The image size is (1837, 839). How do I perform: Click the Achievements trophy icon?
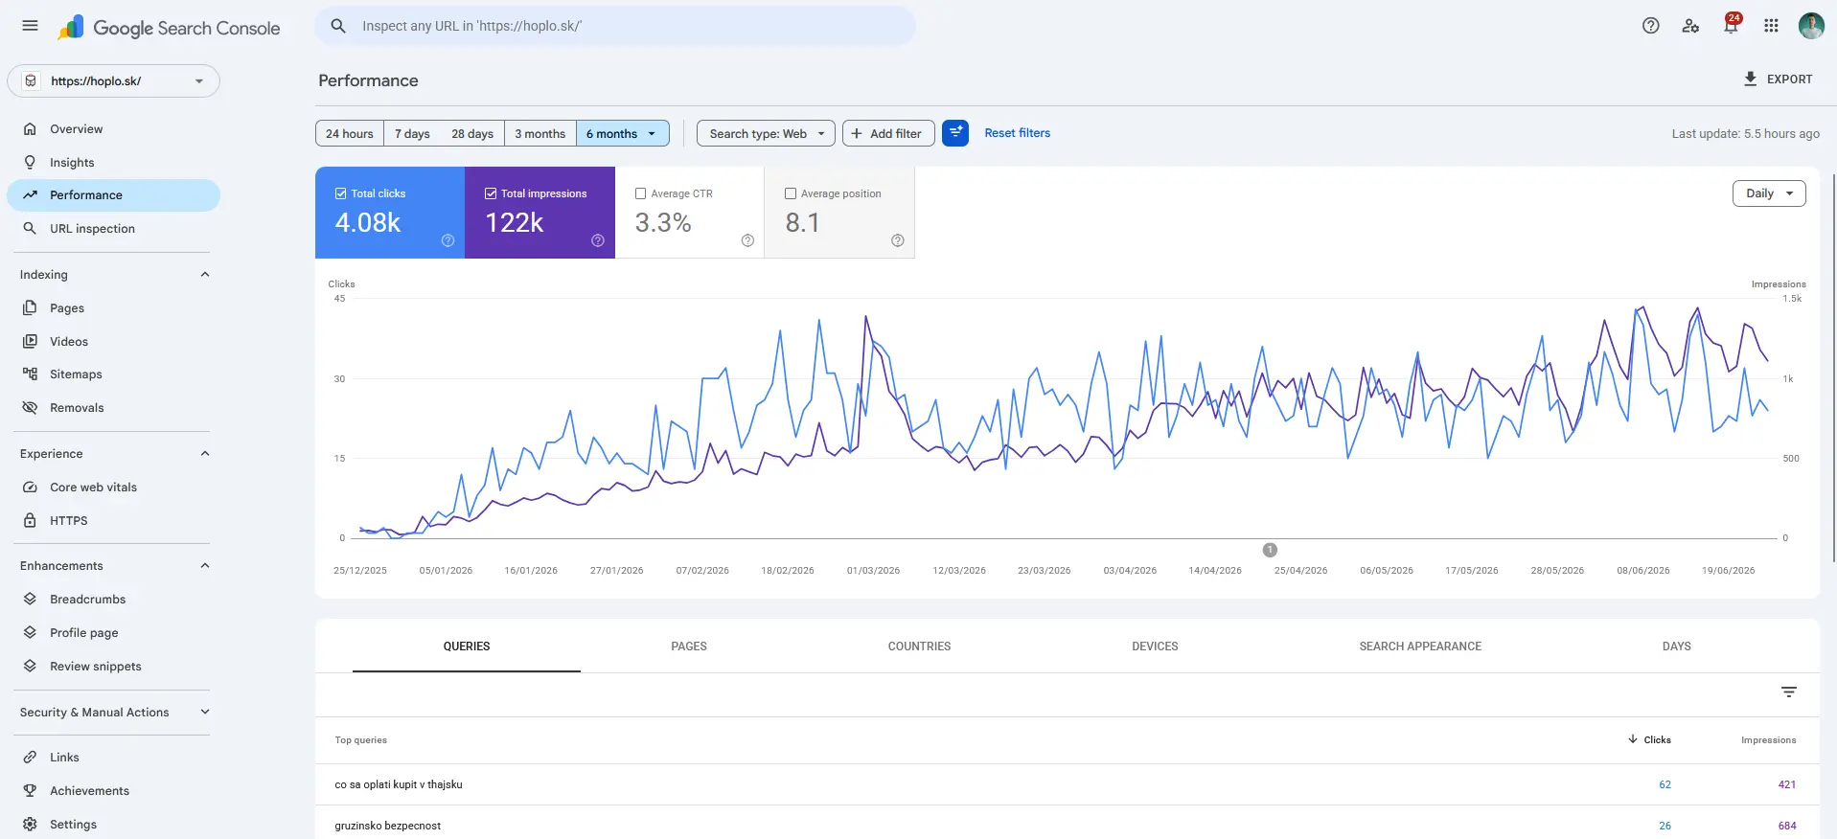point(30,790)
